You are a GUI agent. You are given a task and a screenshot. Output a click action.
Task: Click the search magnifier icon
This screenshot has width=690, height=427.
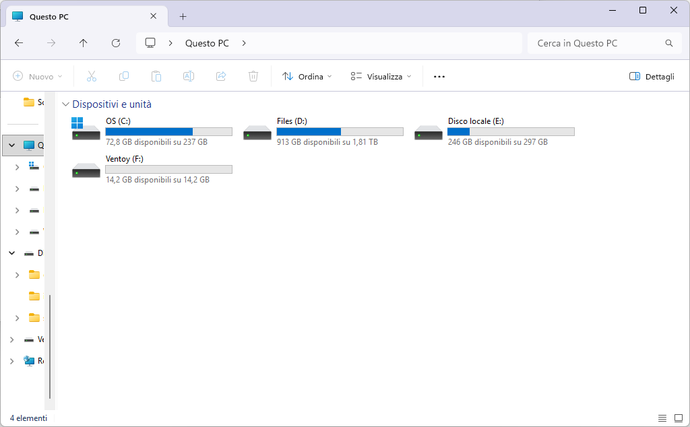point(669,43)
